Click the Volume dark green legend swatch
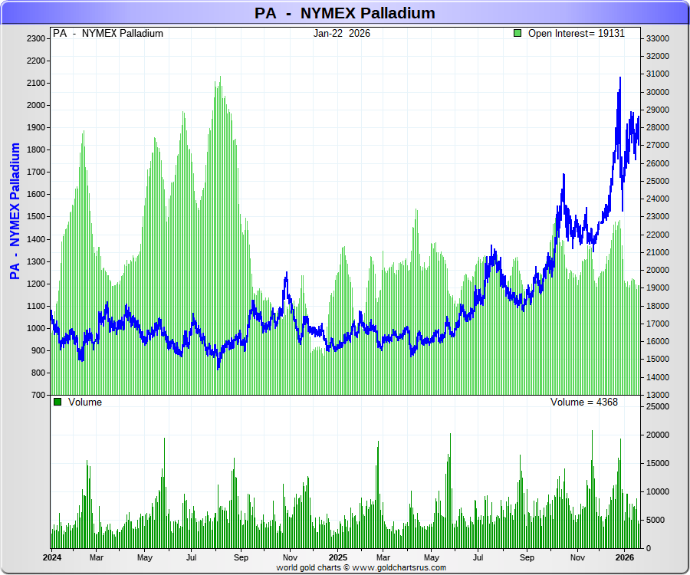The image size is (690, 575). (x=58, y=402)
